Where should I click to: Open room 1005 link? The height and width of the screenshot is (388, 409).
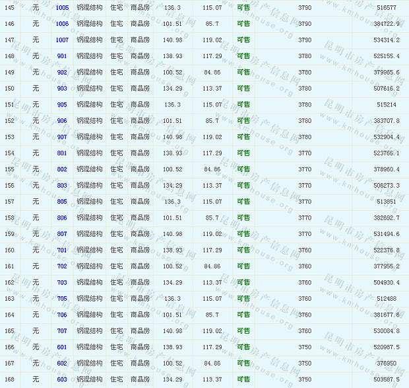click(x=62, y=7)
